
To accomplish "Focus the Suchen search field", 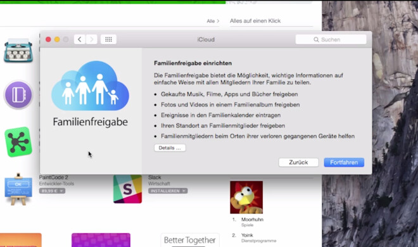I will [331, 39].
